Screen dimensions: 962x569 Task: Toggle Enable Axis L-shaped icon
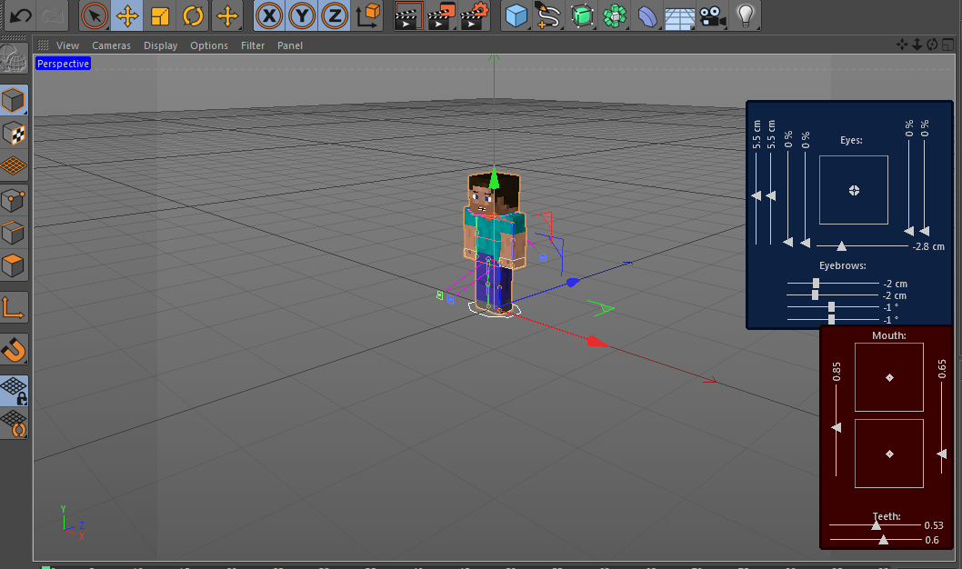(x=14, y=307)
